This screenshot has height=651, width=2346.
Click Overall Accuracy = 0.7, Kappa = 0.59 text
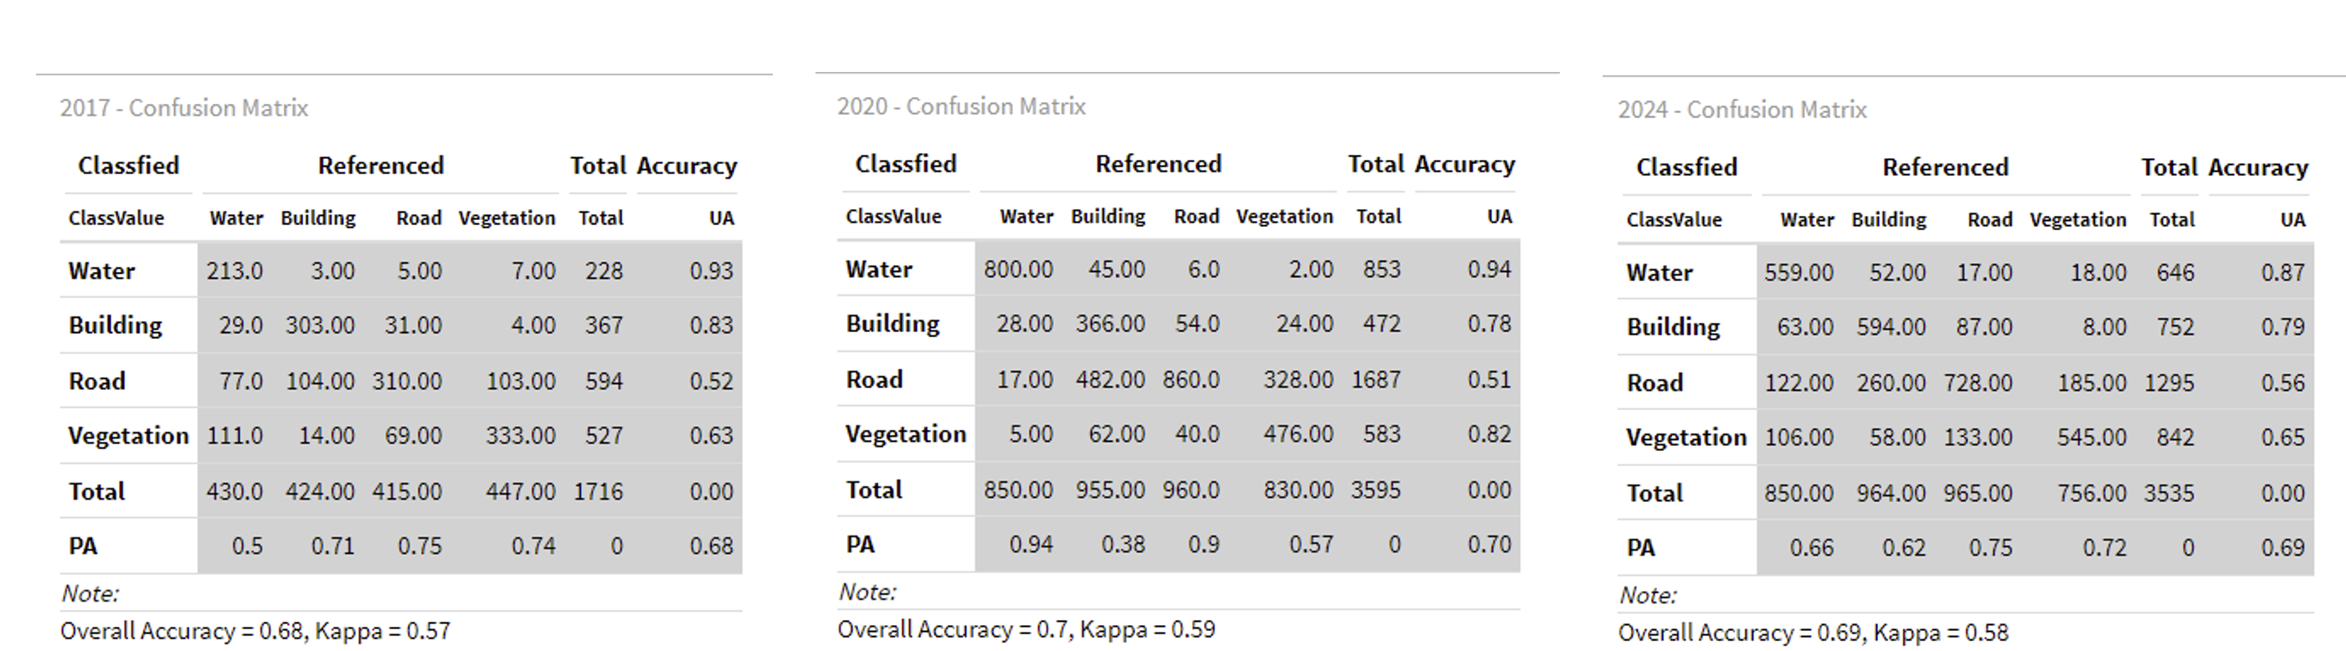1026,629
